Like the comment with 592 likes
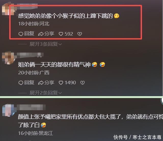 click(x=61, y=34)
